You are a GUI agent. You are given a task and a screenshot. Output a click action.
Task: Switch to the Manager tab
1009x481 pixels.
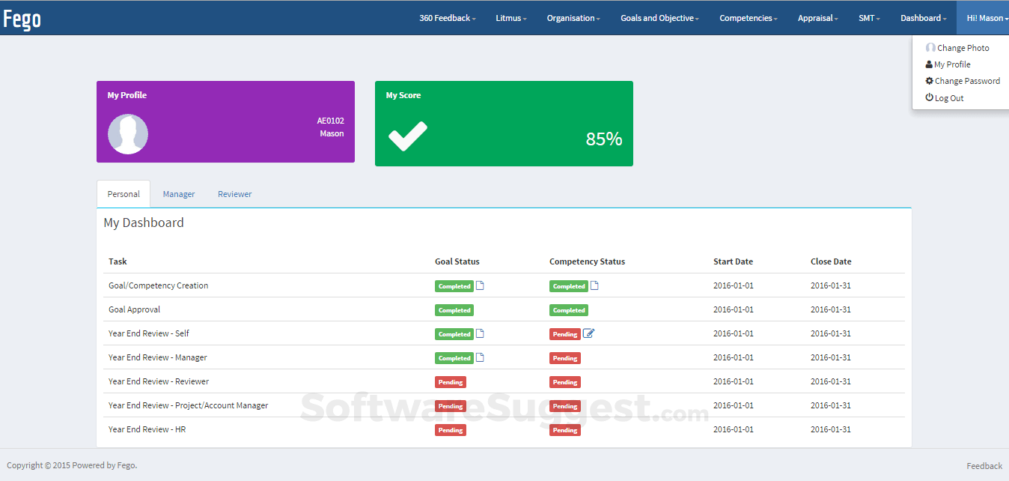pyautogui.click(x=179, y=194)
